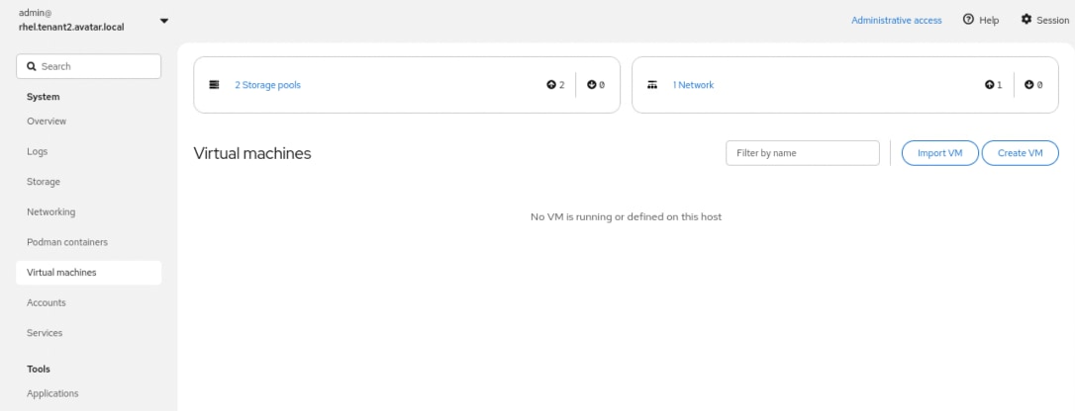Click the Tools section heading
Viewport: 1075px width, 411px height.
(x=39, y=369)
